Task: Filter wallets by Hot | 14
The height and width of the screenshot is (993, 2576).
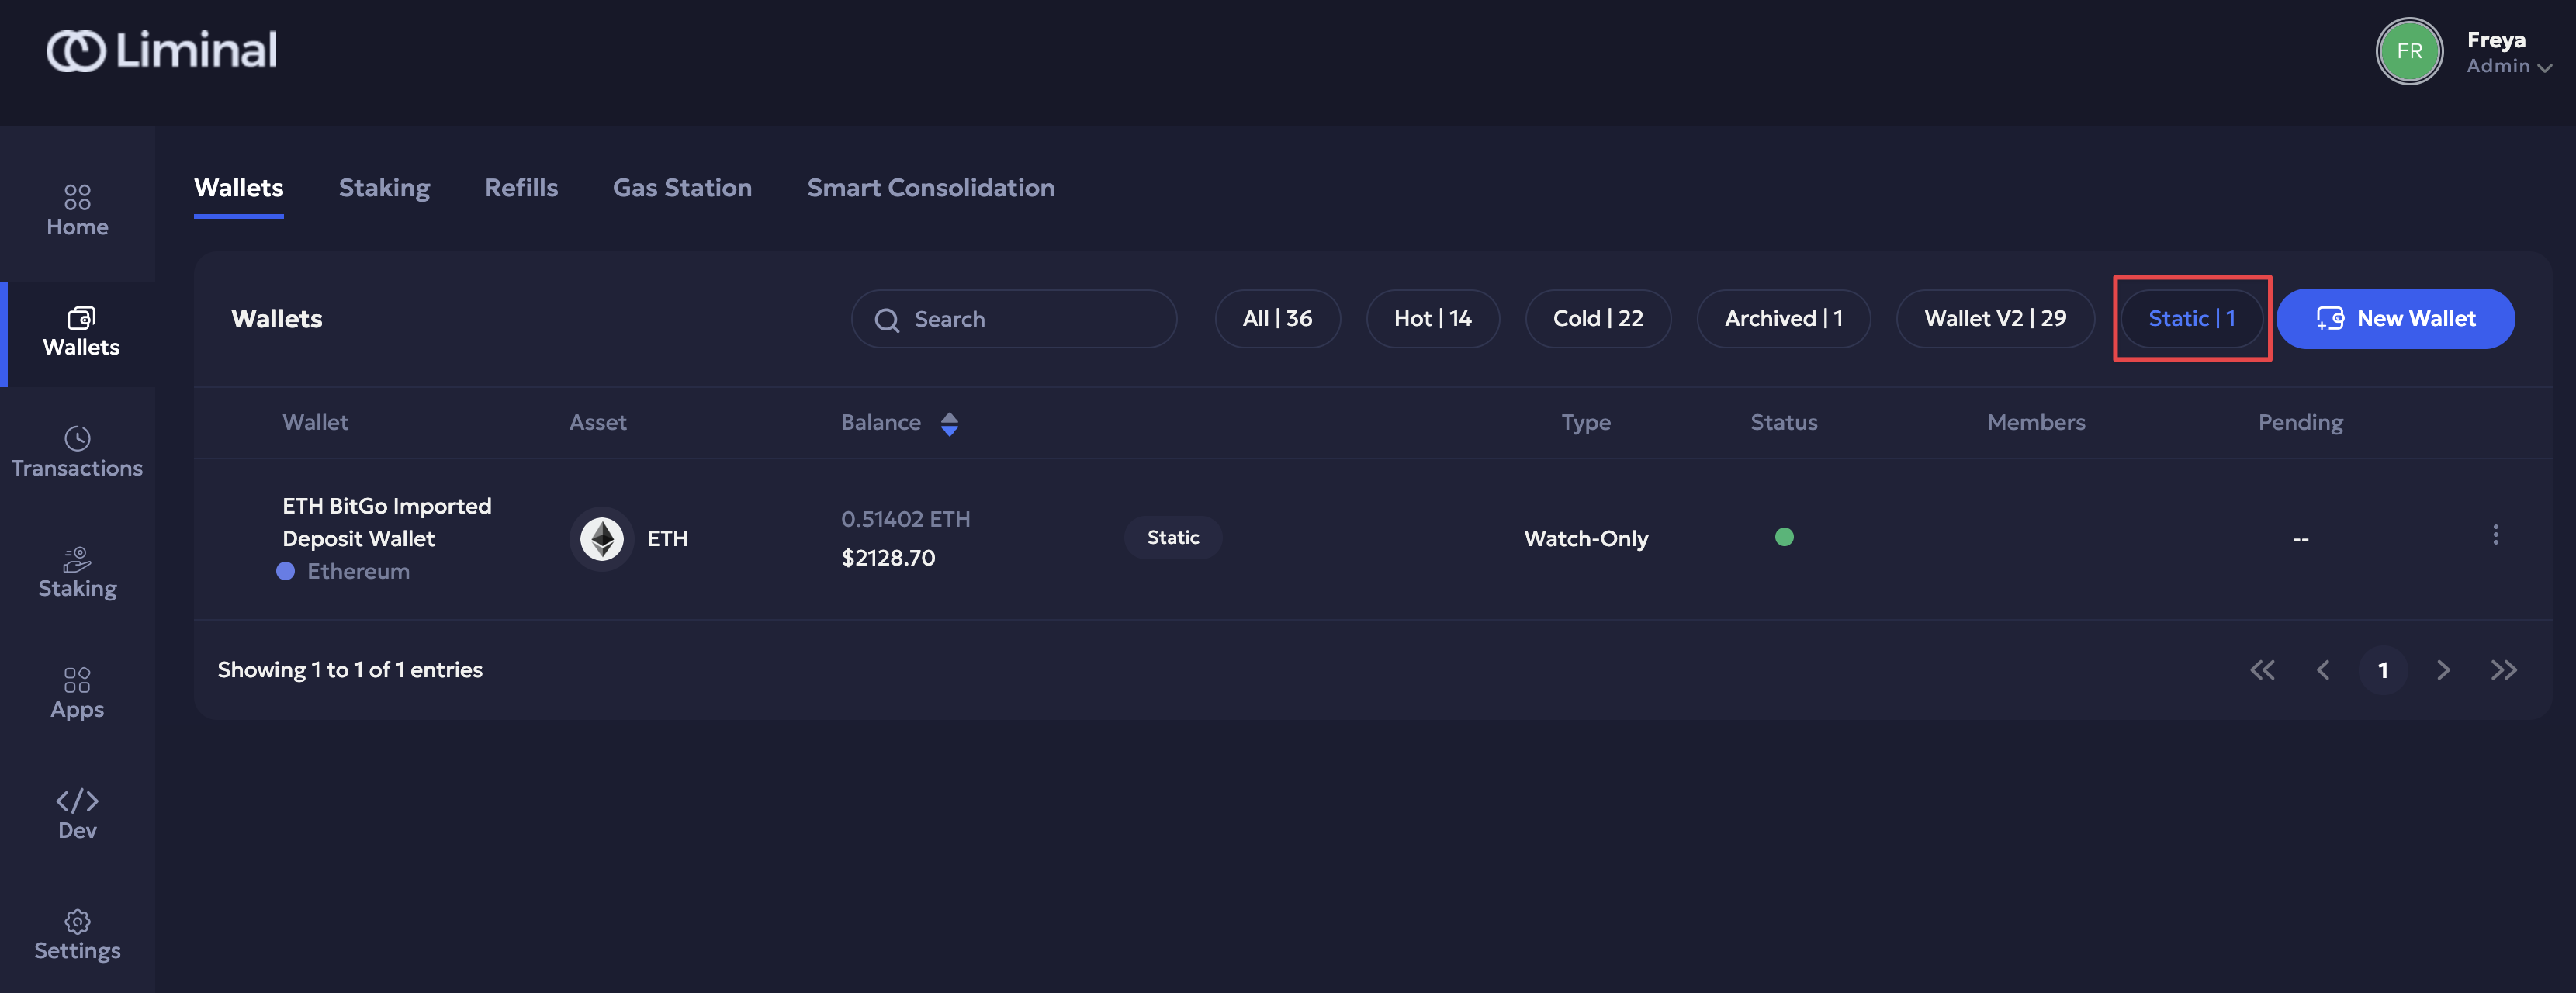Action: tap(1432, 319)
